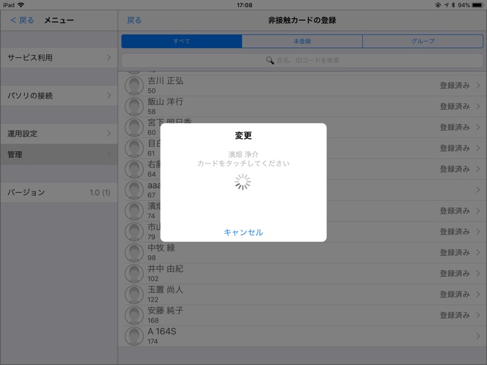Tap the avatar icon of A 164S
The width and height of the screenshot is (487, 365).
[134, 336]
